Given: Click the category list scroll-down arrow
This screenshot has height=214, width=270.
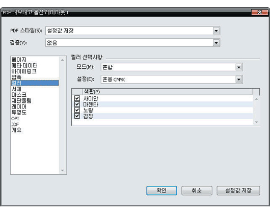Looking at the screenshot, I should [63, 171].
